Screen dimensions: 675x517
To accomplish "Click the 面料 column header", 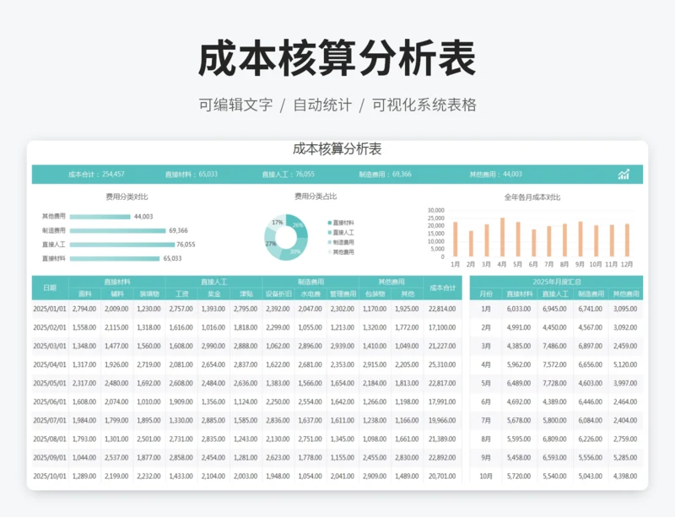I will (85, 294).
